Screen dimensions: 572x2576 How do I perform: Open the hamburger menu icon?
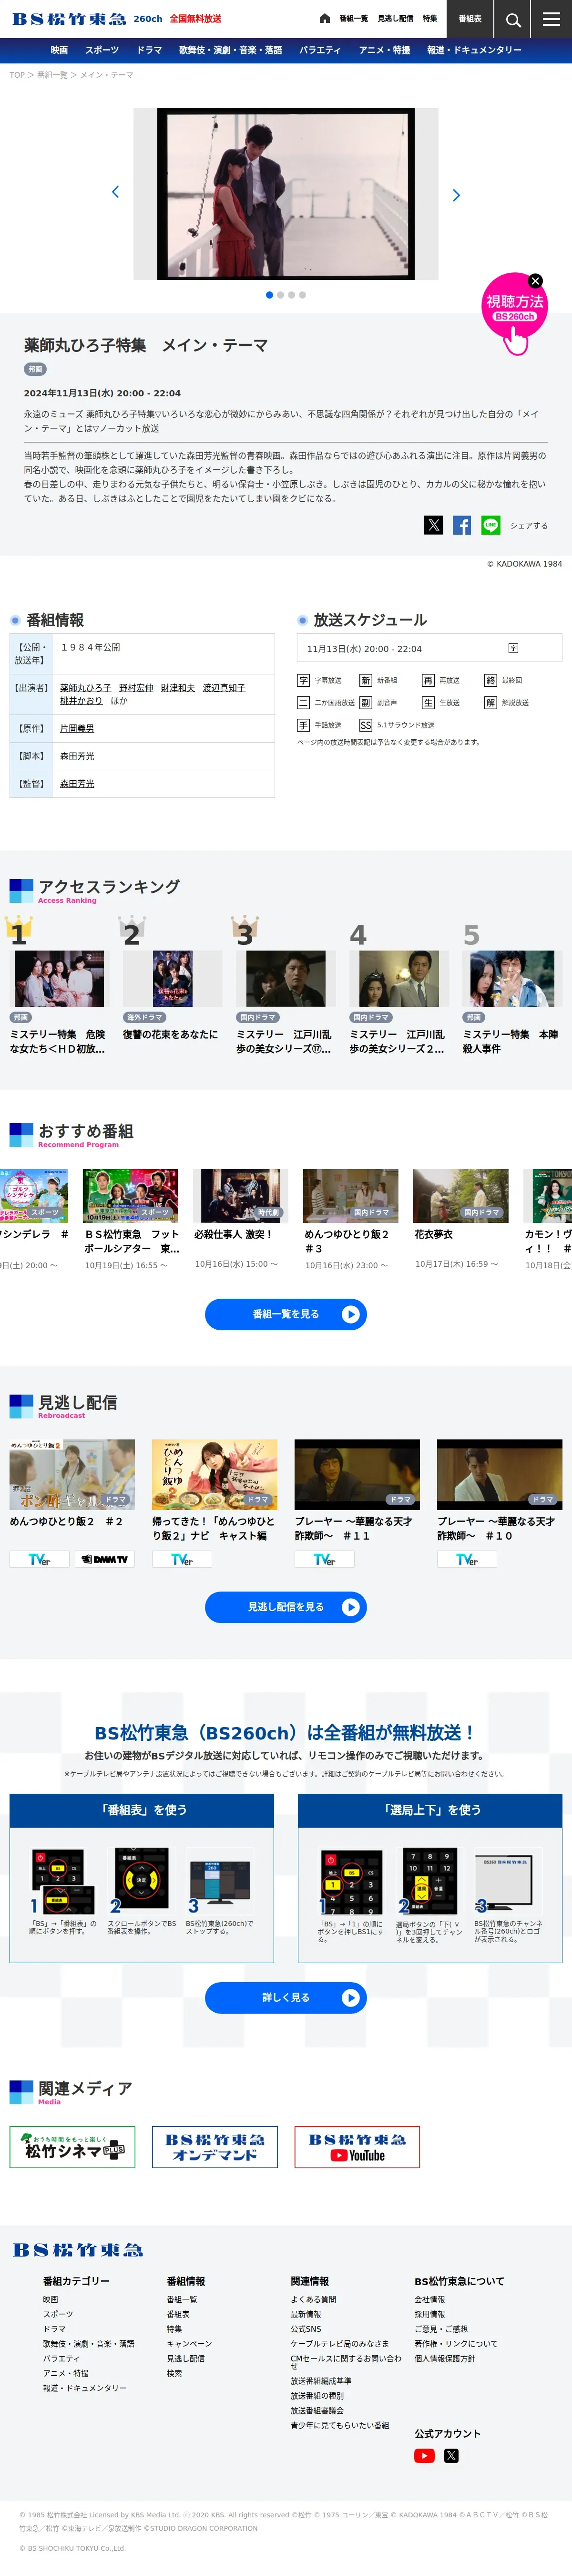tap(551, 19)
